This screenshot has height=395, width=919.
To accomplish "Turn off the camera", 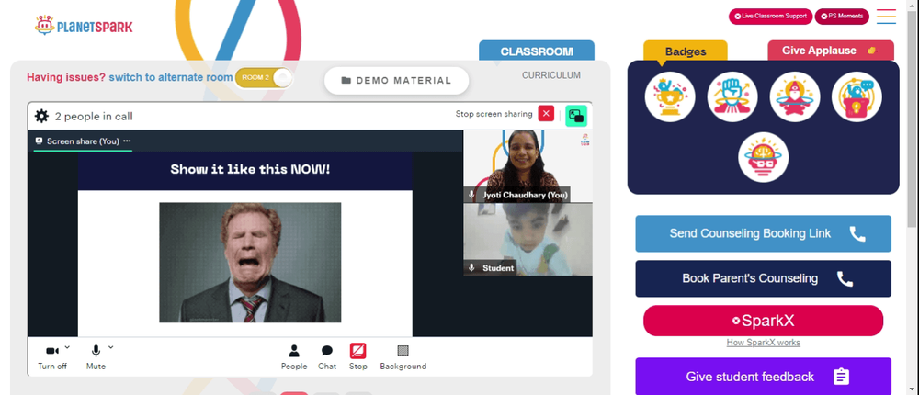I will pos(52,357).
